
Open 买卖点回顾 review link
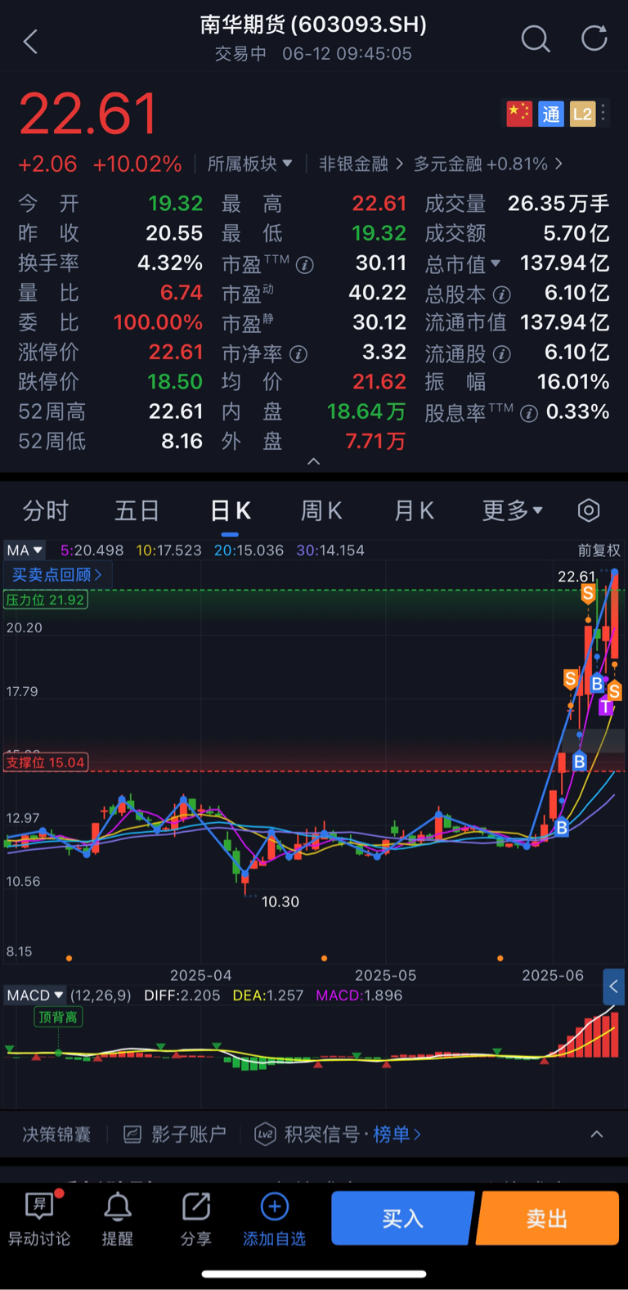[57, 575]
